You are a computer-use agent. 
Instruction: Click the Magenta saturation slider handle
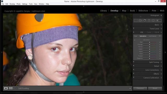tap(150, 58)
